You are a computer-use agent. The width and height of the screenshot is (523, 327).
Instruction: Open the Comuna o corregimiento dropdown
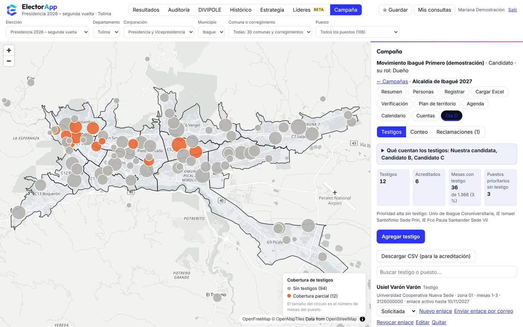(x=270, y=32)
